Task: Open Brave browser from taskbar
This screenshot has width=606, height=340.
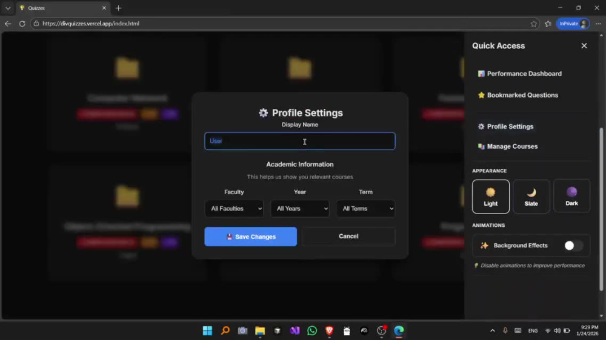Action: pyautogui.click(x=329, y=331)
